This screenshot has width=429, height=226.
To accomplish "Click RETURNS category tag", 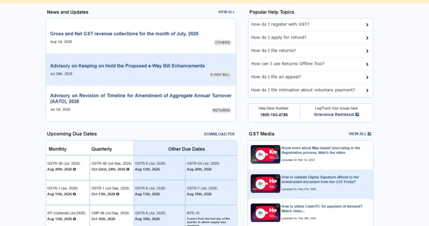I will click(221, 110).
